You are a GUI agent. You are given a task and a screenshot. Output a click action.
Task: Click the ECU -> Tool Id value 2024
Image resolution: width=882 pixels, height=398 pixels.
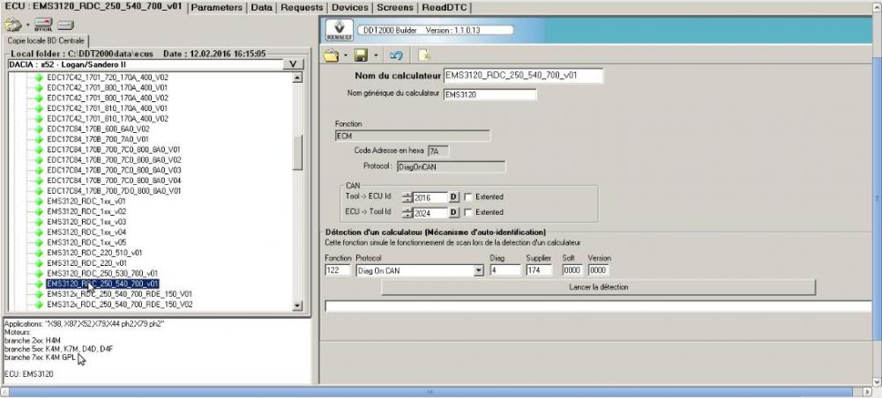coord(430,213)
